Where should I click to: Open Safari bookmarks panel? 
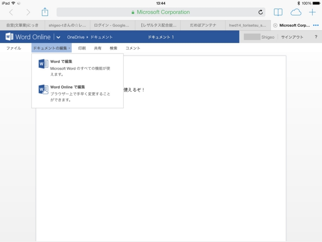(x=277, y=11)
